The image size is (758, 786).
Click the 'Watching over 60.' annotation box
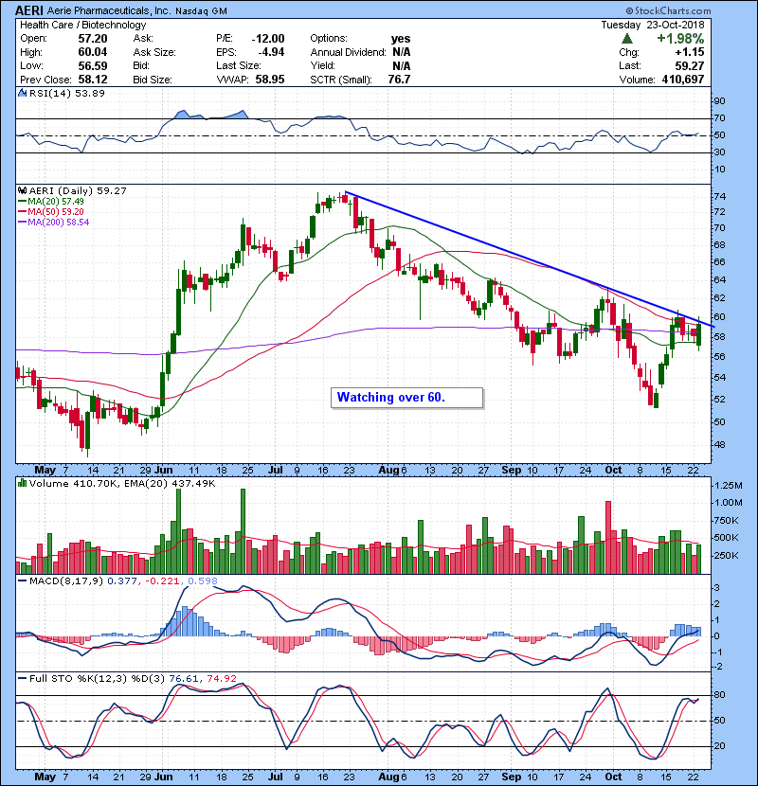(406, 398)
